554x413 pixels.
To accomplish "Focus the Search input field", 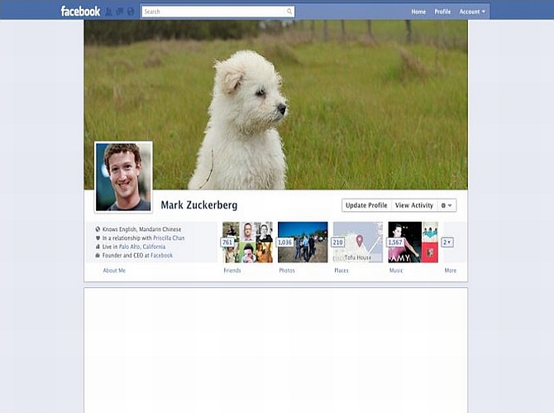I will coord(217,12).
